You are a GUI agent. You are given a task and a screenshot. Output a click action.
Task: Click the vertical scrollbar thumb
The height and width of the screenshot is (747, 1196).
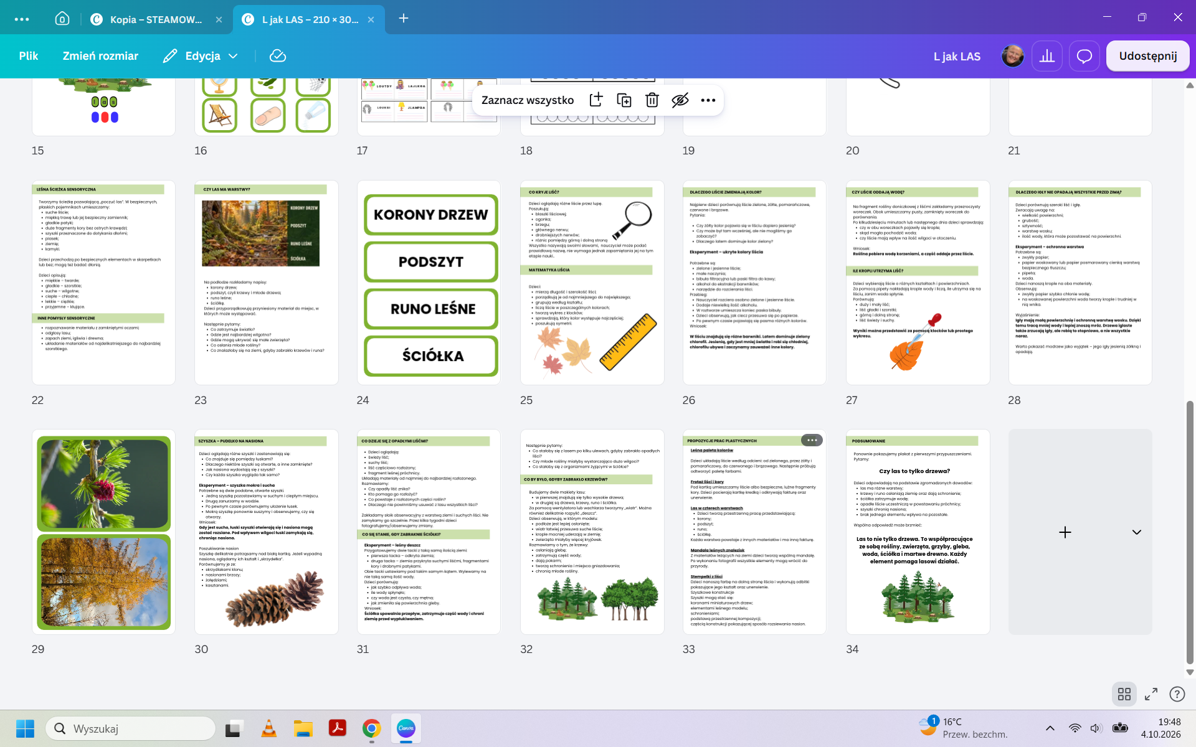[x=1190, y=533]
